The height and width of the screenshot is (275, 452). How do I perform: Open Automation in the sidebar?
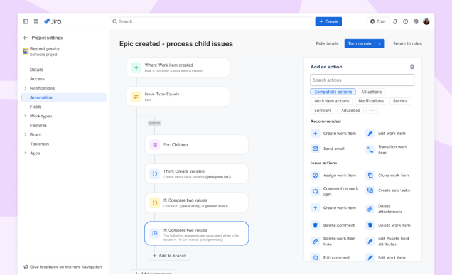41,97
